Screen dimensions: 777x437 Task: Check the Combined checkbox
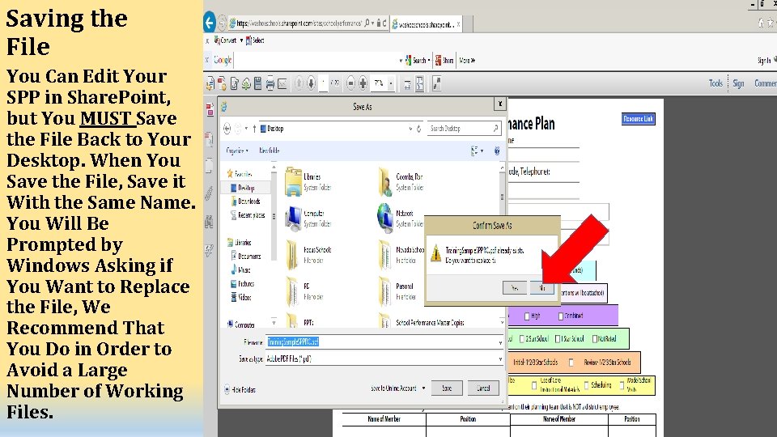(x=561, y=316)
